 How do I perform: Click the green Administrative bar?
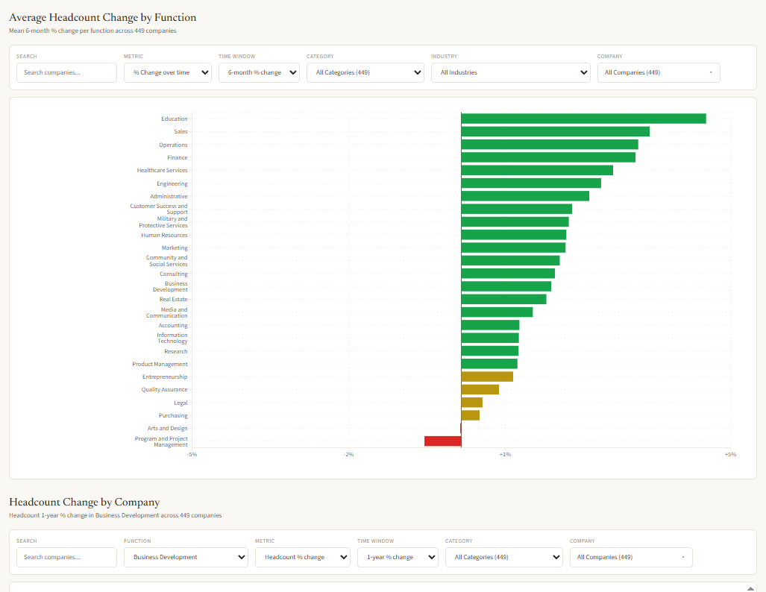point(525,196)
